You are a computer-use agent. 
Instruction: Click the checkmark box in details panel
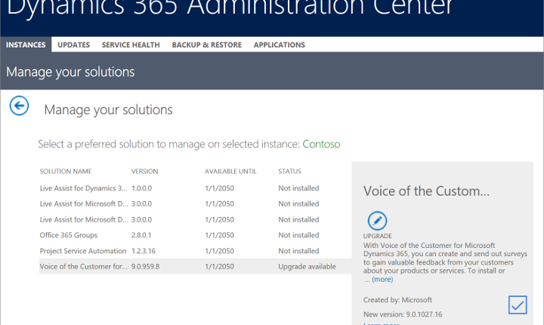point(517,304)
